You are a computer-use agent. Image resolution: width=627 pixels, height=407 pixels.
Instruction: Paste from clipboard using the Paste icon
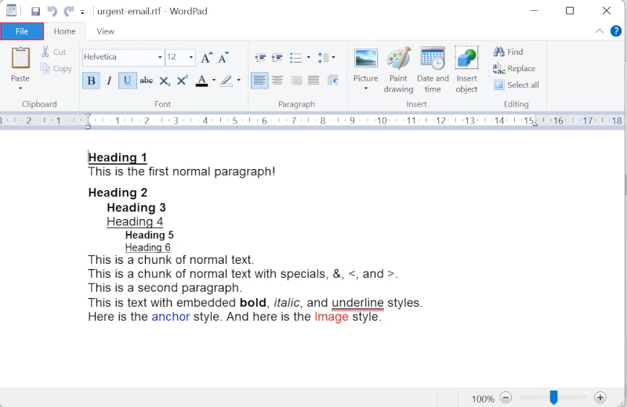pyautogui.click(x=20, y=58)
